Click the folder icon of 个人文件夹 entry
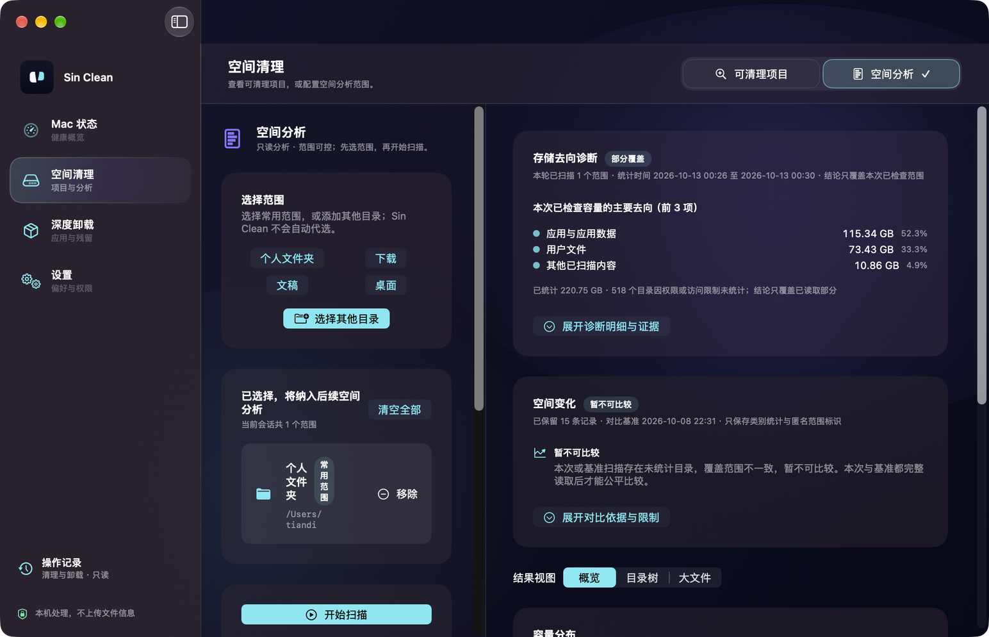This screenshot has height=637, width=989. pyautogui.click(x=263, y=494)
